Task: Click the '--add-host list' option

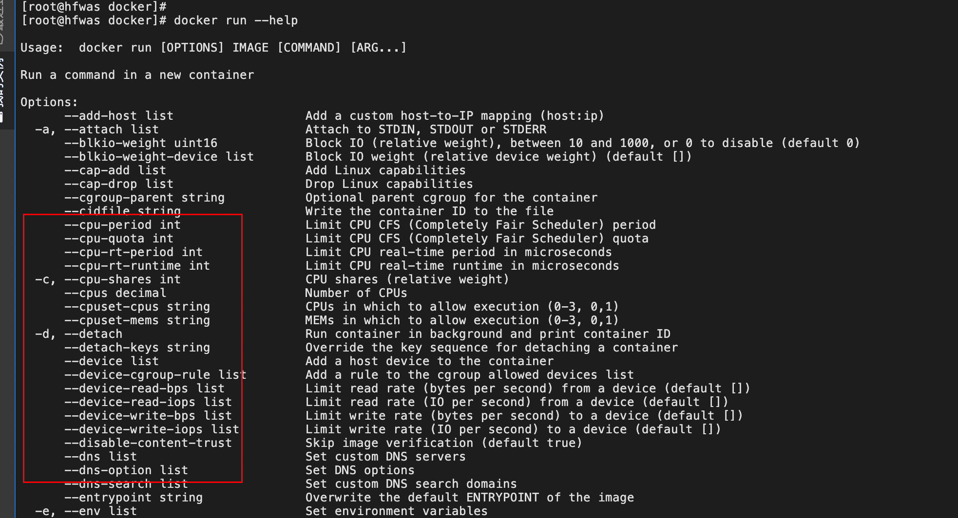Action: (119, 116)
